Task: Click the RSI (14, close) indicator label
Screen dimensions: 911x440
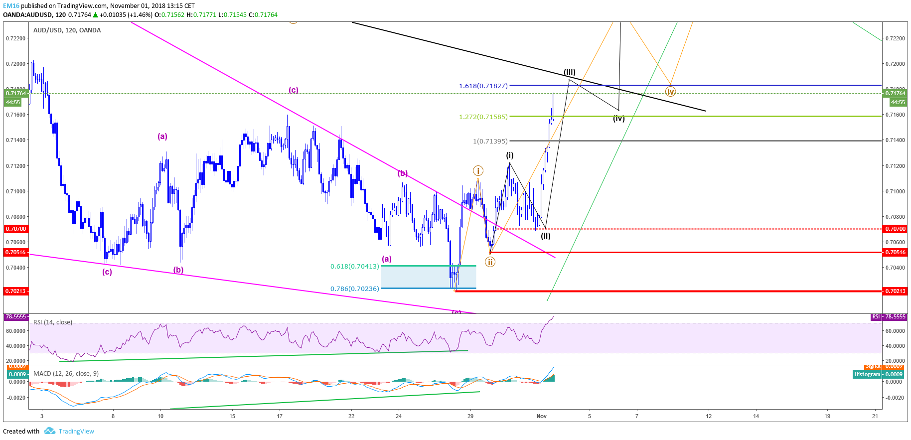Action: [x=52, y=322]
